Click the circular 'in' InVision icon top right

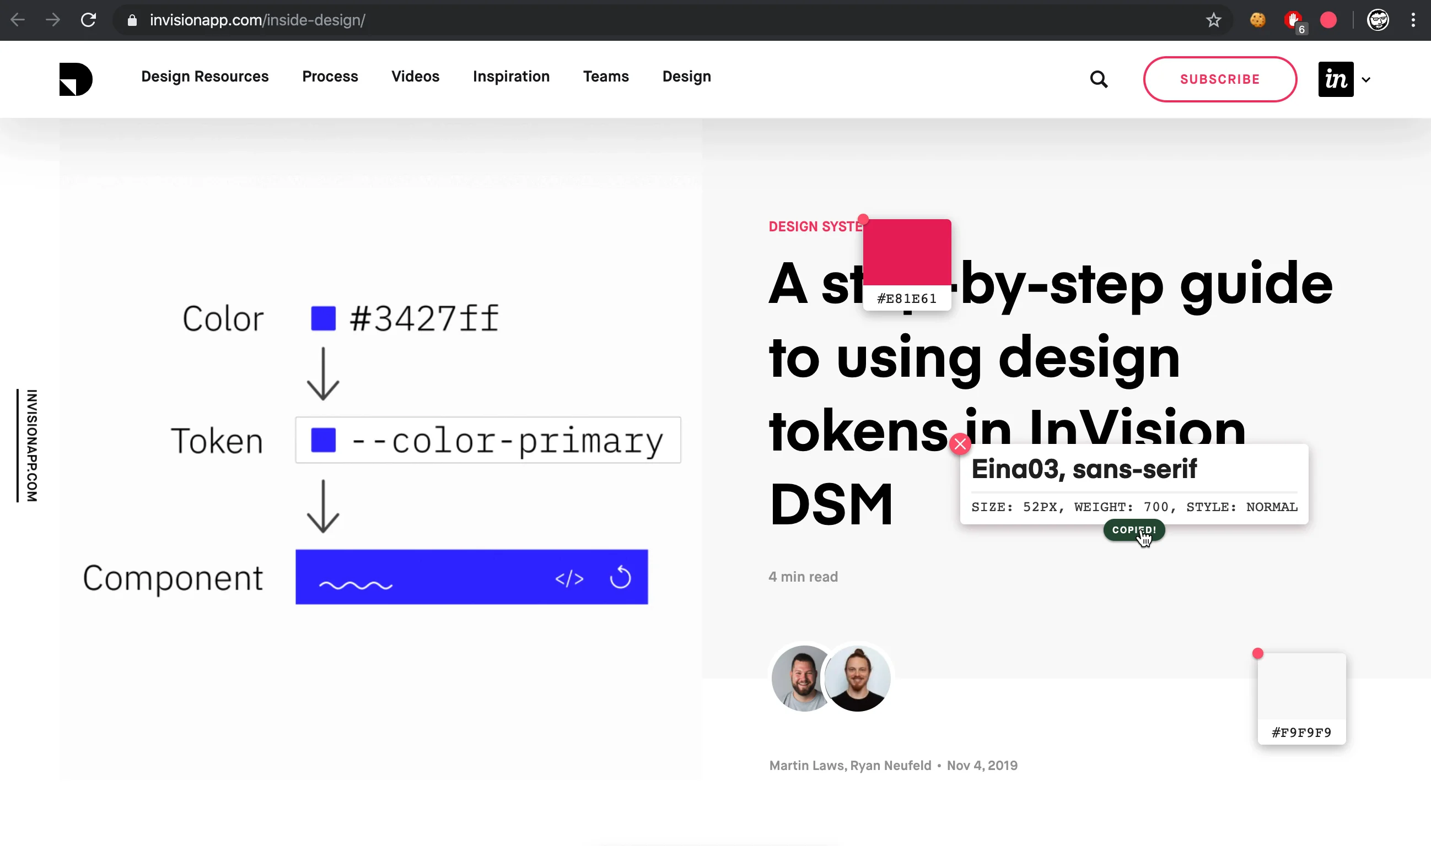[1336, 79]
